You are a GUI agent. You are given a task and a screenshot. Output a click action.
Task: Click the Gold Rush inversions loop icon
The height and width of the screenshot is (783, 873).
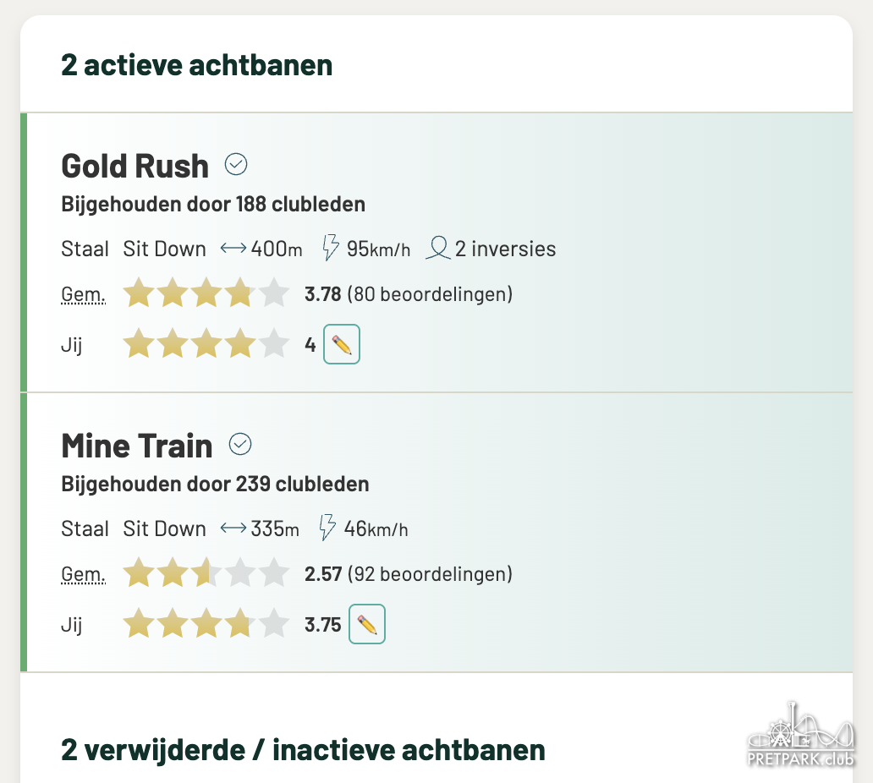coord(438,249)
